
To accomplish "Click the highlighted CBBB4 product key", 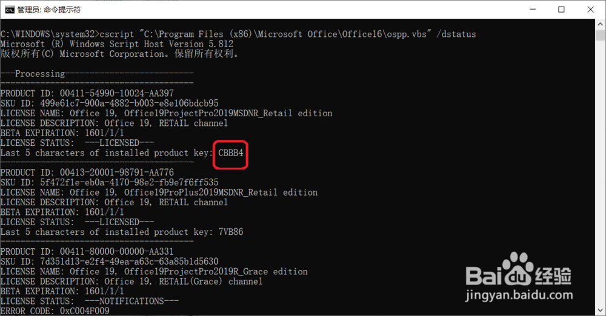I will tap(231, 153).
